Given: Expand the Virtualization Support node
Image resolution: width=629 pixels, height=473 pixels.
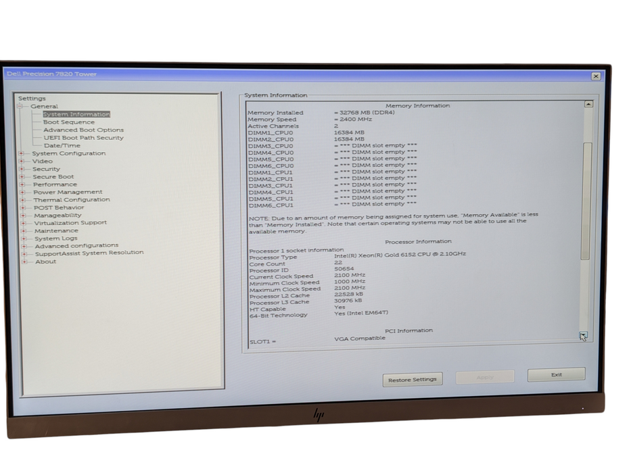Looking at the screenshot, I should point(23,223).
